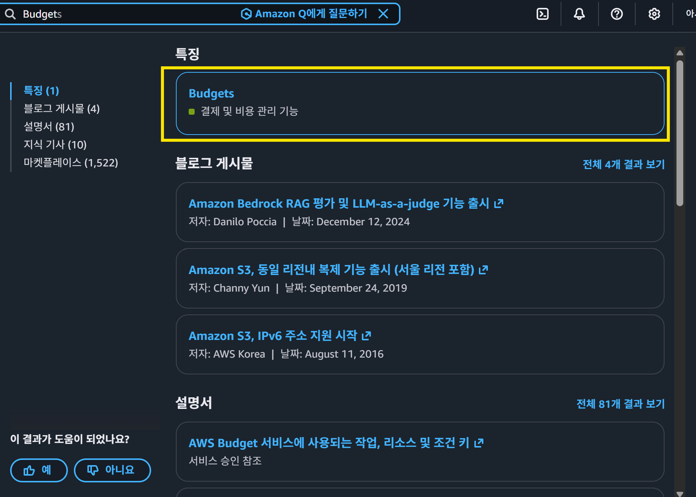Click the 저자: Danilo Poccia author text
Image resolution: width=696 pixels, height=497 pixels.
[232, 222]
